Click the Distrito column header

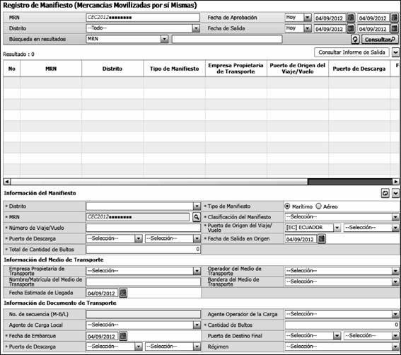(112, 69)
